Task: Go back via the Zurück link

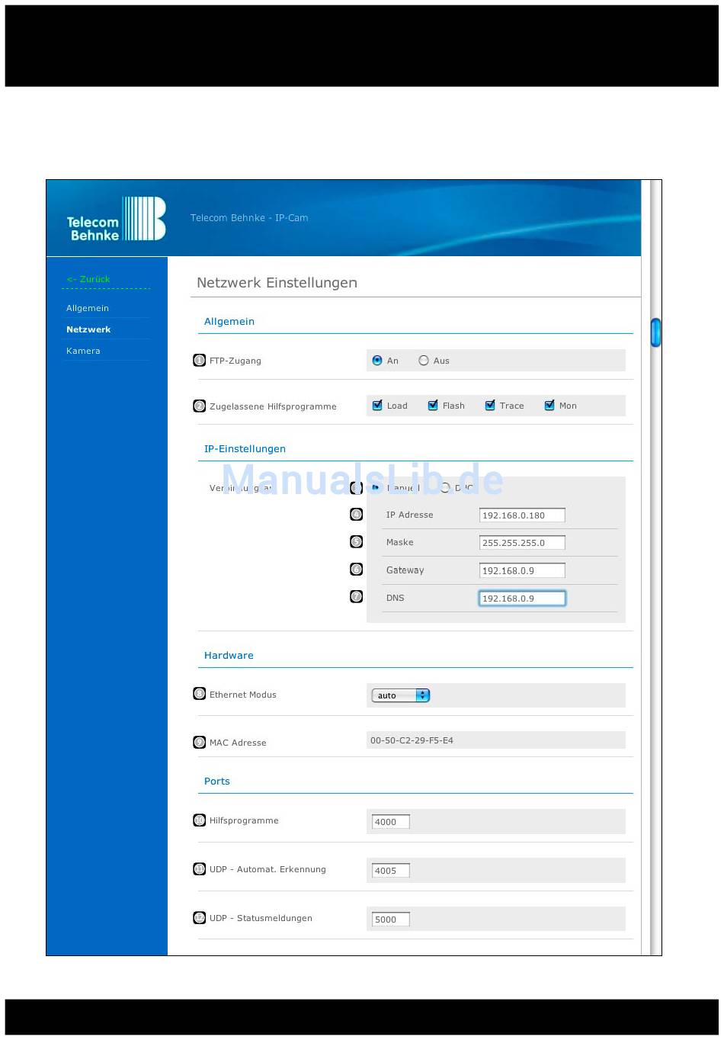Action: click(x=88, y=279)
